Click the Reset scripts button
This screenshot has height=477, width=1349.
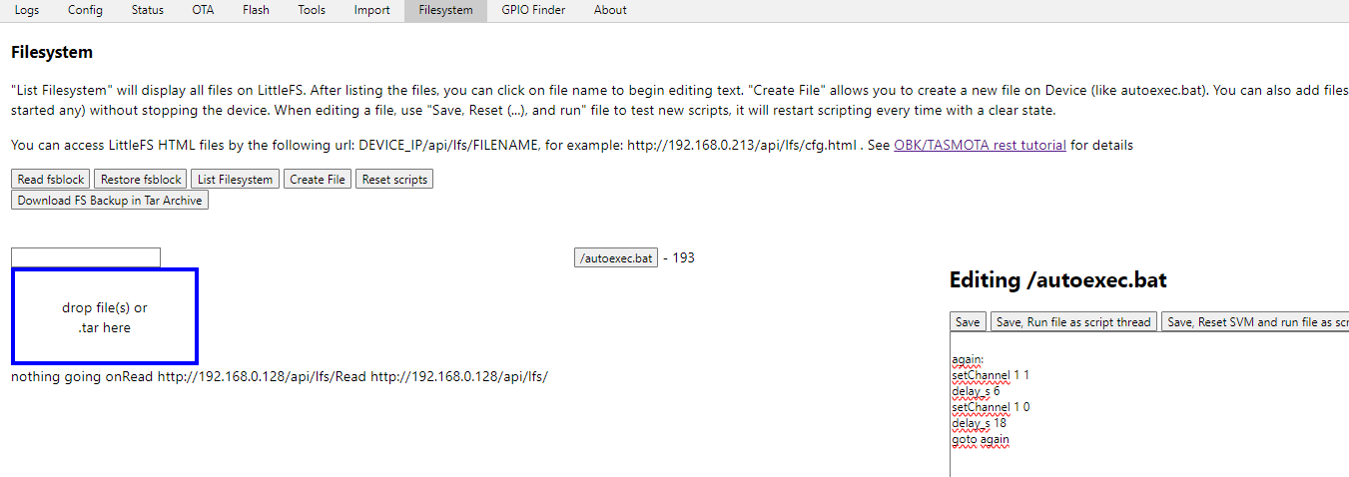[394, 180]
